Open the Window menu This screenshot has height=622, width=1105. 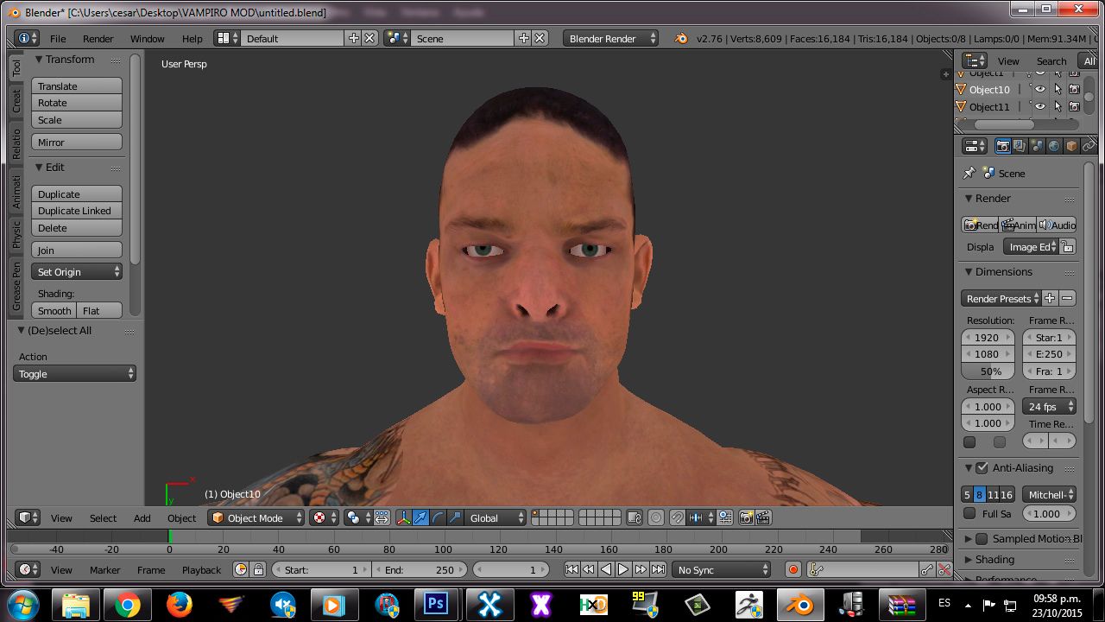147,39
